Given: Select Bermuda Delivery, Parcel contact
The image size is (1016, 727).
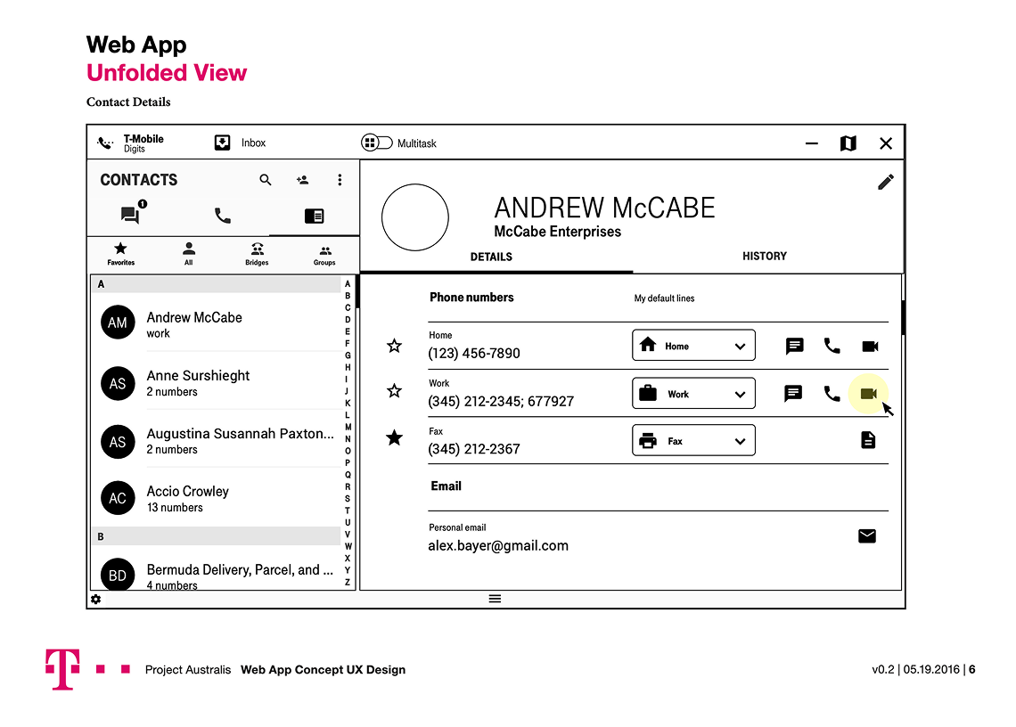Looking at the screenshot, I should click(217, 574).
